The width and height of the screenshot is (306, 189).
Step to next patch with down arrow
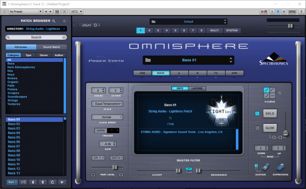point(33,182)
